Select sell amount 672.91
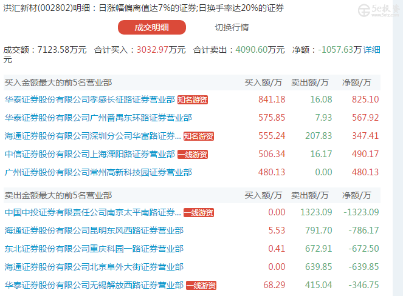 319,249
